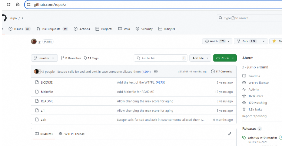Switch to the Wiki tab
This screenshot has width=282, height=146.
tap(124, 29)
